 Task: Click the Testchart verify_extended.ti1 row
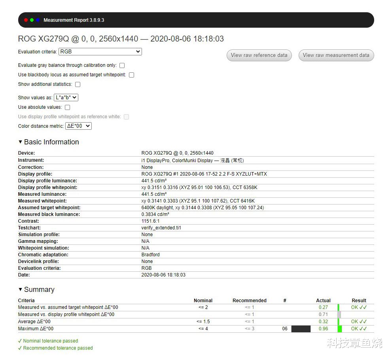coord(158,227)
